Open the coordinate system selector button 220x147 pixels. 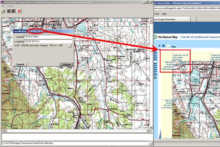click(70, 45)
